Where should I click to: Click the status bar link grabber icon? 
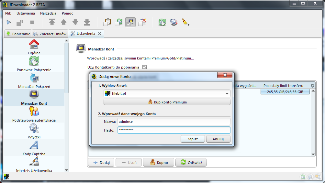click(310, 177)
